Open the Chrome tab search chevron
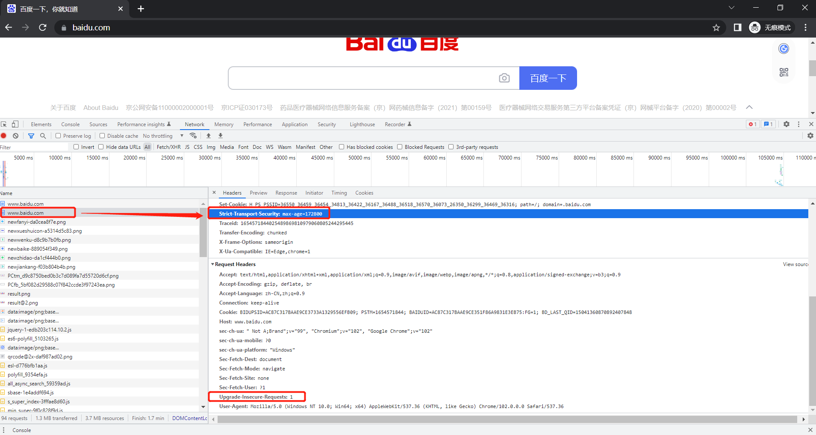 [x=731, y=8]
